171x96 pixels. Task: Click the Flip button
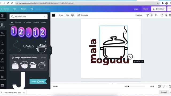(x=67, y=15)
